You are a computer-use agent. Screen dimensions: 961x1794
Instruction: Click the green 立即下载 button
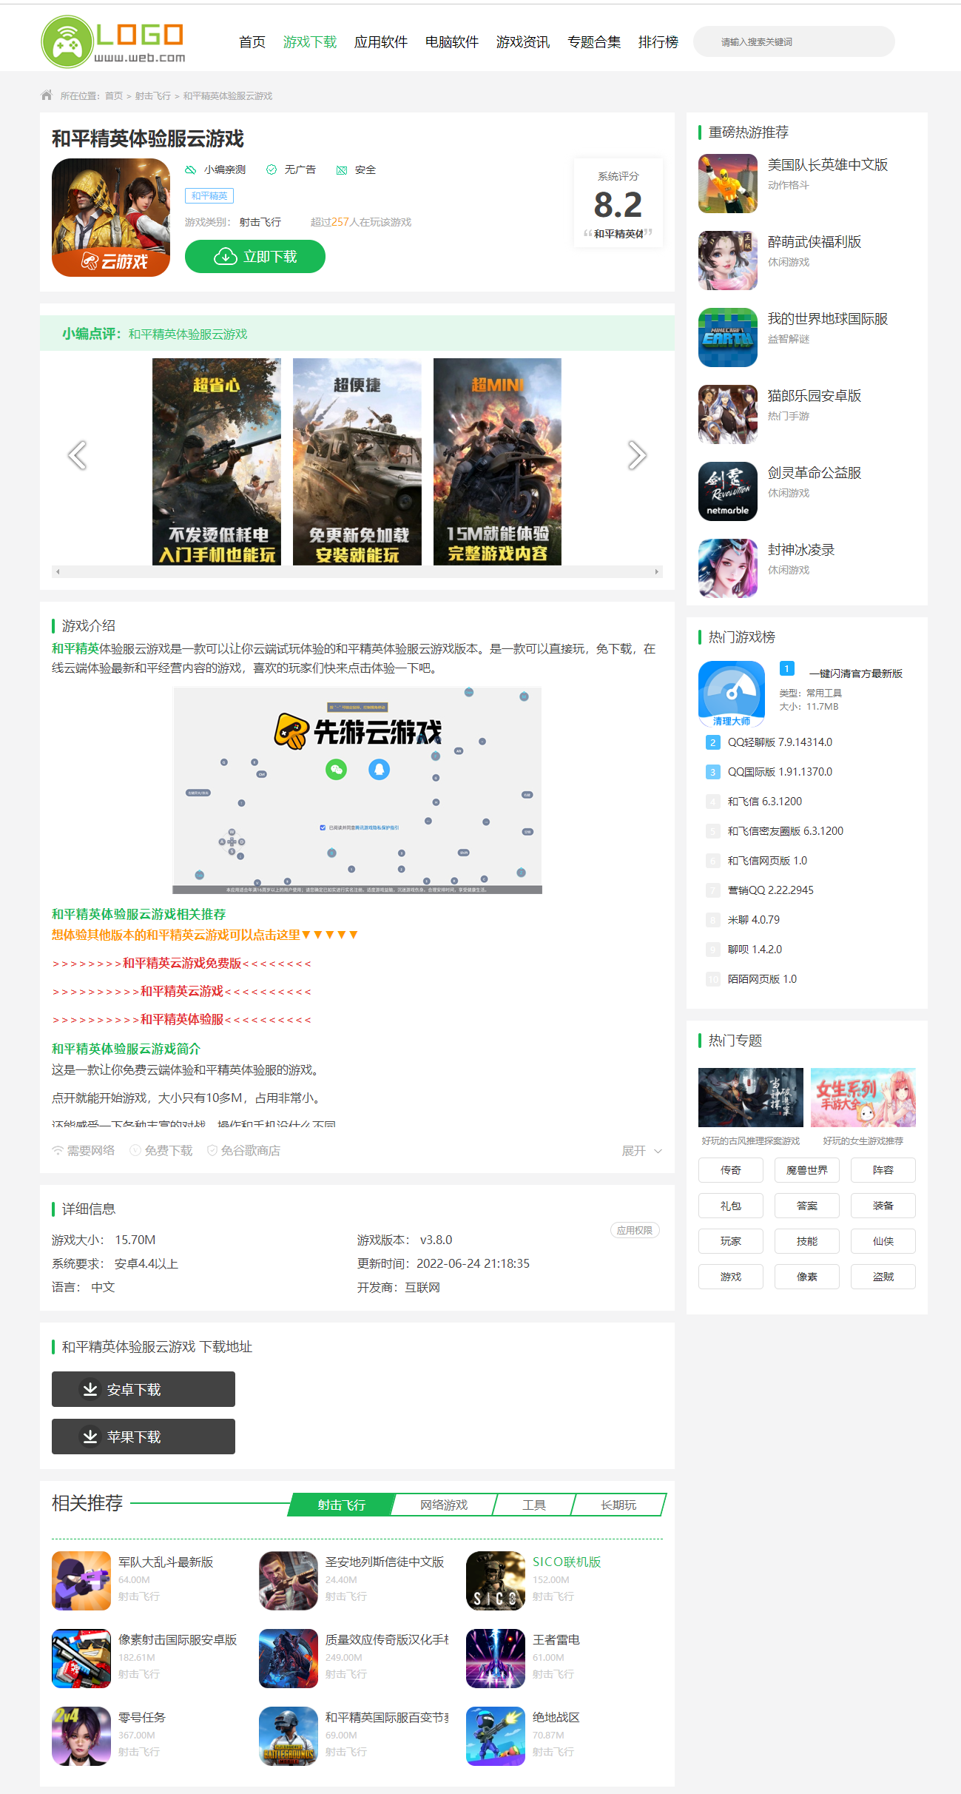pyautogui.click(x=255, y=257)
